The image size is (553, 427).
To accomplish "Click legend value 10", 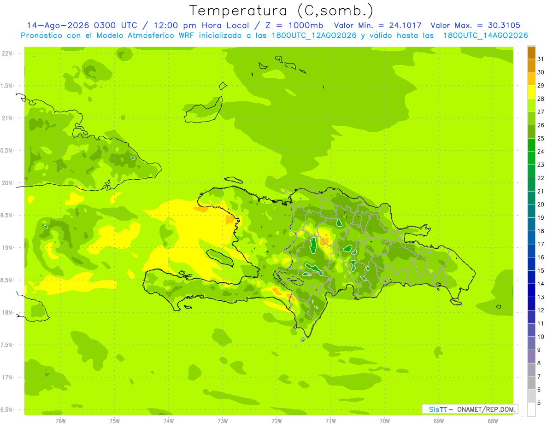I will (x=541, y=337).
